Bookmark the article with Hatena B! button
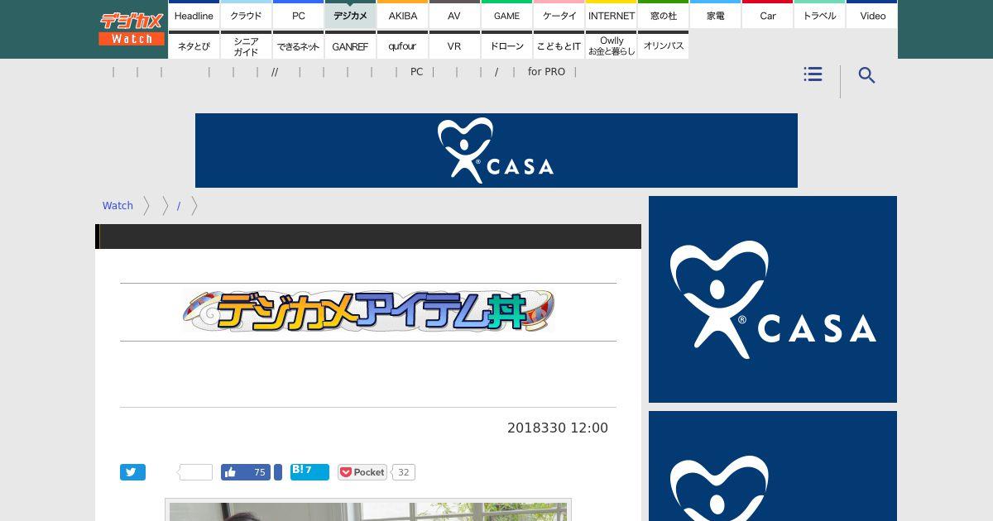Image resolution: width=993 pixels, height=521 pixels. (309, 471)
